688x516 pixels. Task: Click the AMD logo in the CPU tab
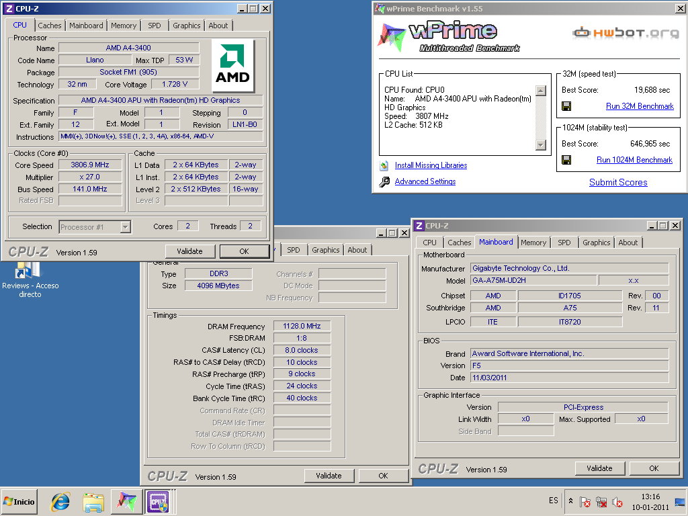coord(232,65)
